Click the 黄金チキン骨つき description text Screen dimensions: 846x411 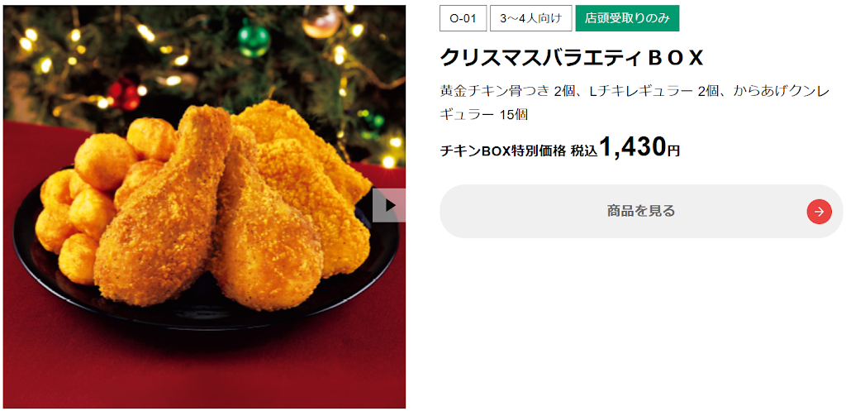point(495,91)
